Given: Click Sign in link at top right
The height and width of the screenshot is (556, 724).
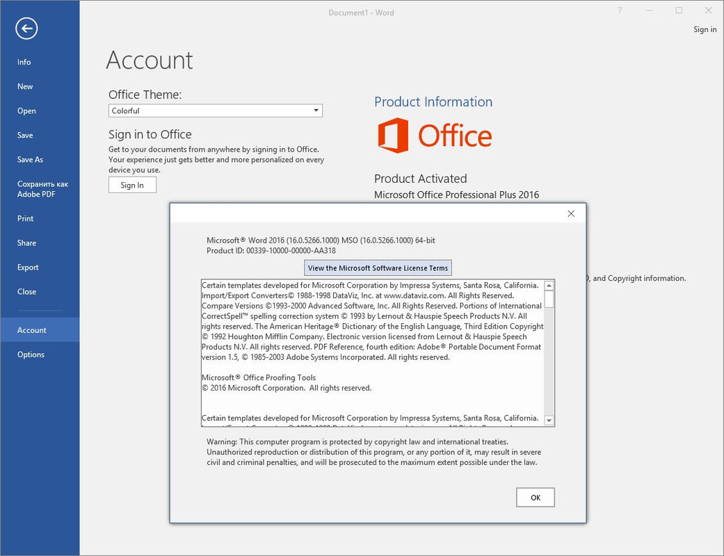Looking at the screenshot, I should click(x=705, y=29).
